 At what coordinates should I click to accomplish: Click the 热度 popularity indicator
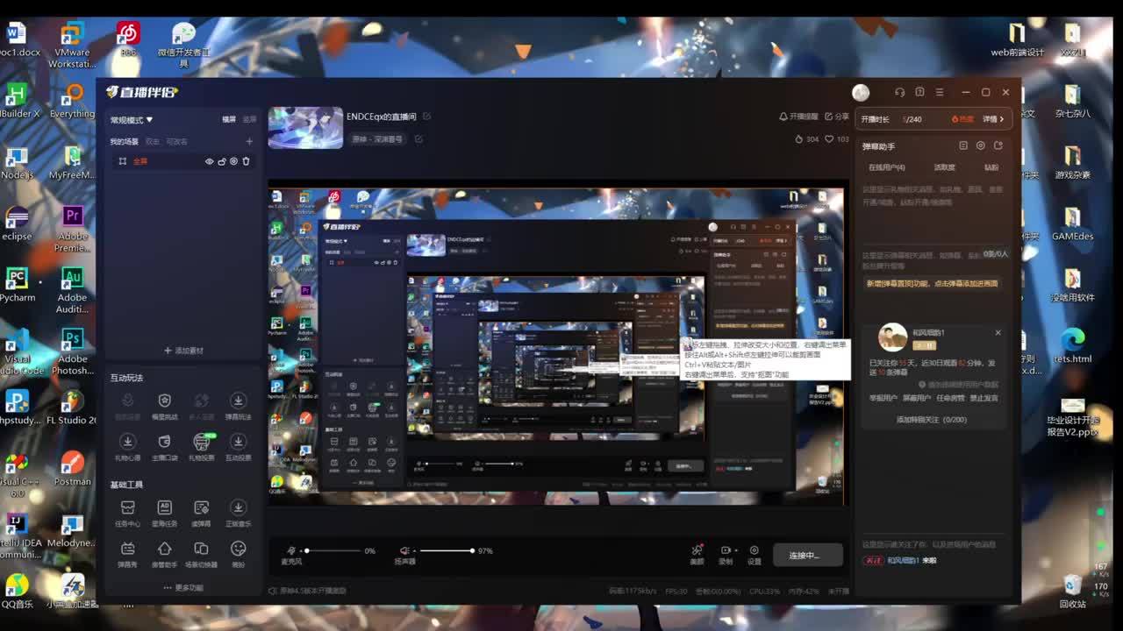pyautogui.click(x=962, y=119)
